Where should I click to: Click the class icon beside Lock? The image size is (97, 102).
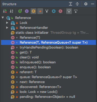click(x=13, y=23)
